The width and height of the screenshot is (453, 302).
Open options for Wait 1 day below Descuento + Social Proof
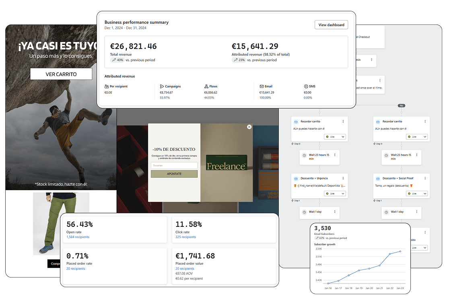point(417,212)
